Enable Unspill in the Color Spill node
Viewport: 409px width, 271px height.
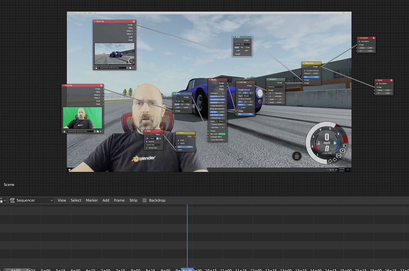[x=239, y=108]
